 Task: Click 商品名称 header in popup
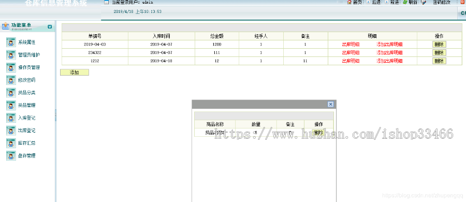[215, 124]
